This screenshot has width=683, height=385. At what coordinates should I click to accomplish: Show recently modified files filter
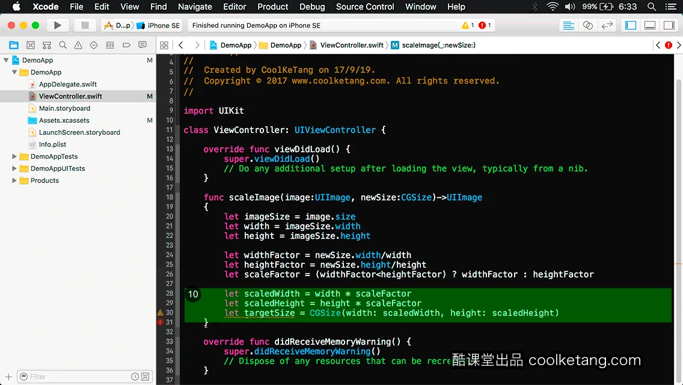pos(135,377)
